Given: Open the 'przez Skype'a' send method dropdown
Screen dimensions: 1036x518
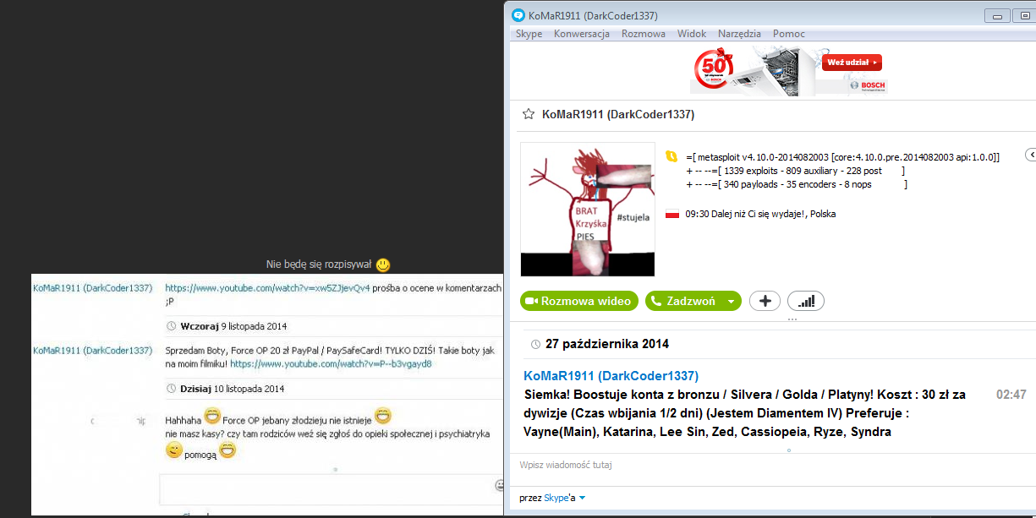Looking at the screenshot, I should coord(552,498).
